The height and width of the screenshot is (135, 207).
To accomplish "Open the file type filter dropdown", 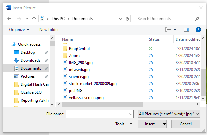I will (x=169, y=114).
